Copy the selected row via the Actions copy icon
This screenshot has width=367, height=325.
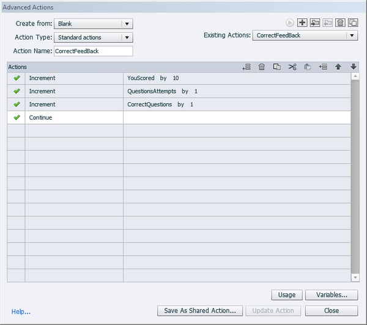tap(277, 67)
